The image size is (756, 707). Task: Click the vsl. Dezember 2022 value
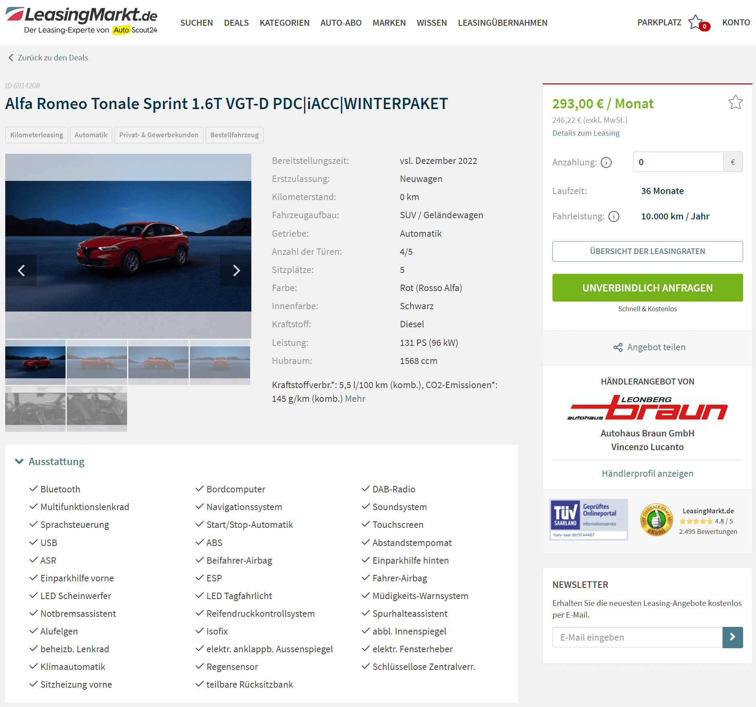(438, 161)
